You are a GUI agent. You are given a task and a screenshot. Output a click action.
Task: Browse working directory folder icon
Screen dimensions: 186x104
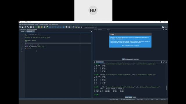[x=163, y=27]
